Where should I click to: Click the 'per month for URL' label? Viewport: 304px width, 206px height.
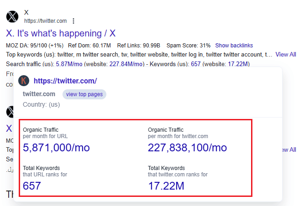[45, 136]
